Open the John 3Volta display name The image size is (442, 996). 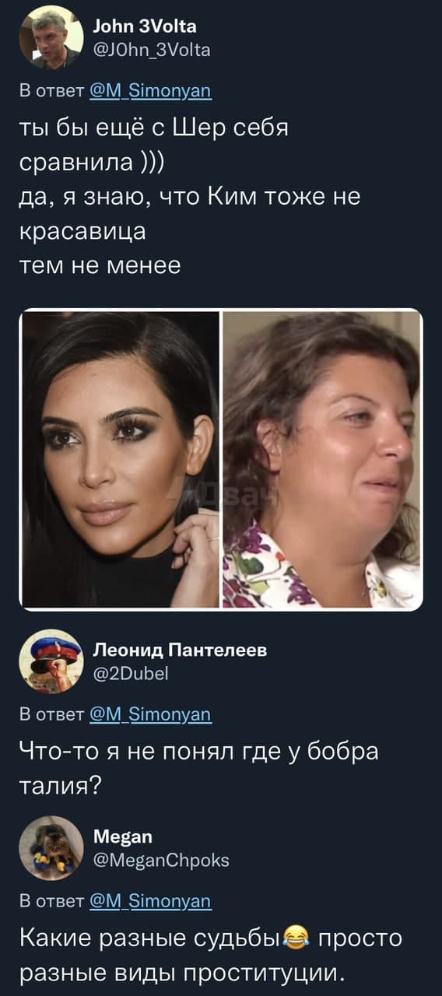pyautogui.click(x=145, y=26)
